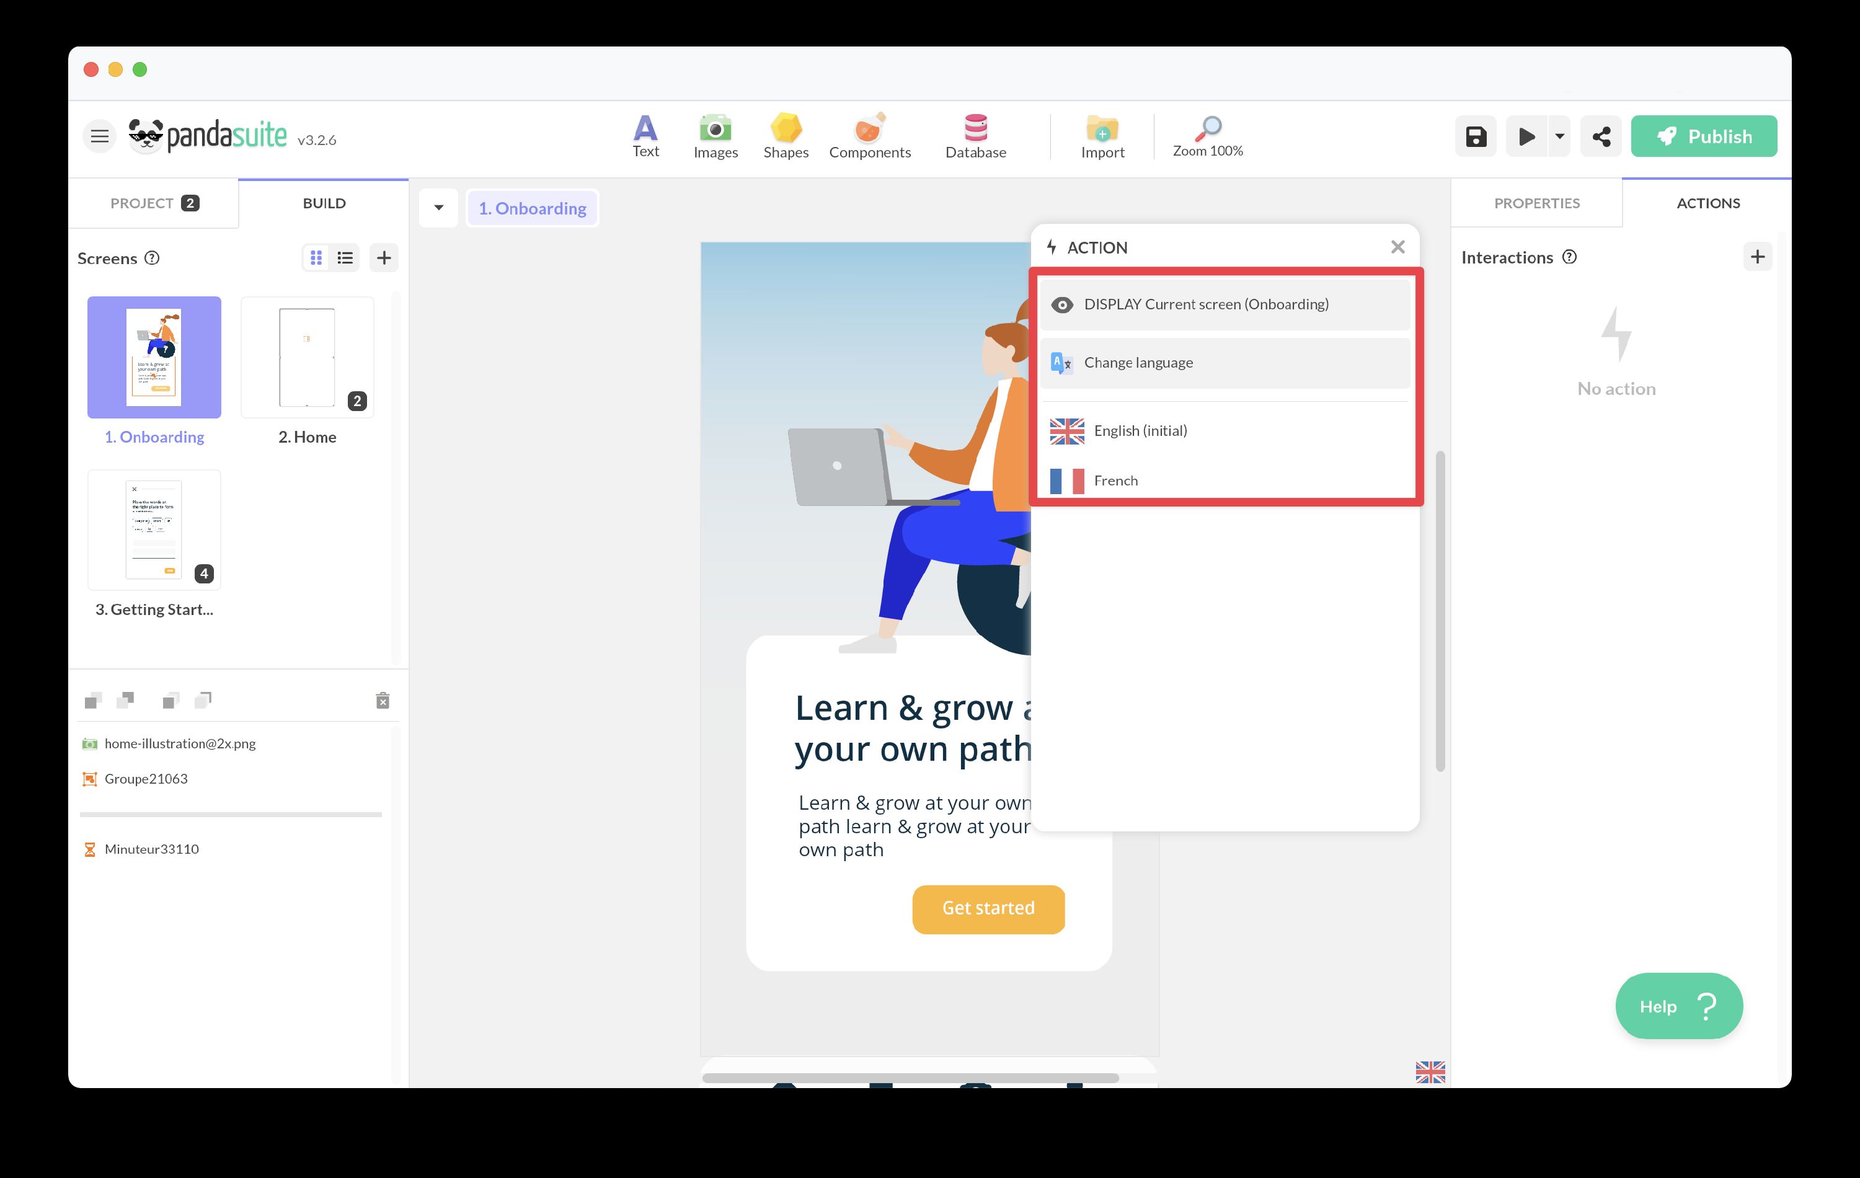The height and width of the screenshot is (1178, 1860).
Task: Click the share icon
Action: (1600, 137)
